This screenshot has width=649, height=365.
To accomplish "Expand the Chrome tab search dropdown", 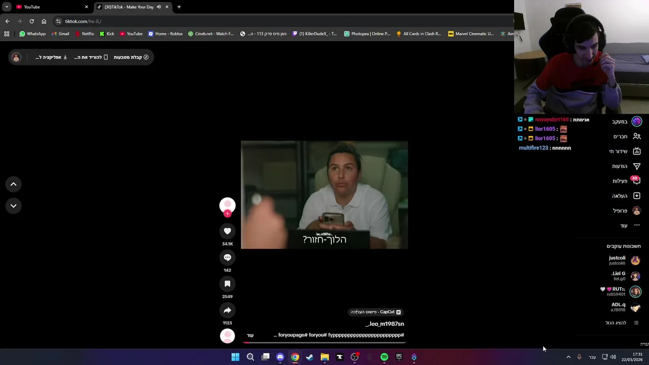I will click(x=7, y=7).
